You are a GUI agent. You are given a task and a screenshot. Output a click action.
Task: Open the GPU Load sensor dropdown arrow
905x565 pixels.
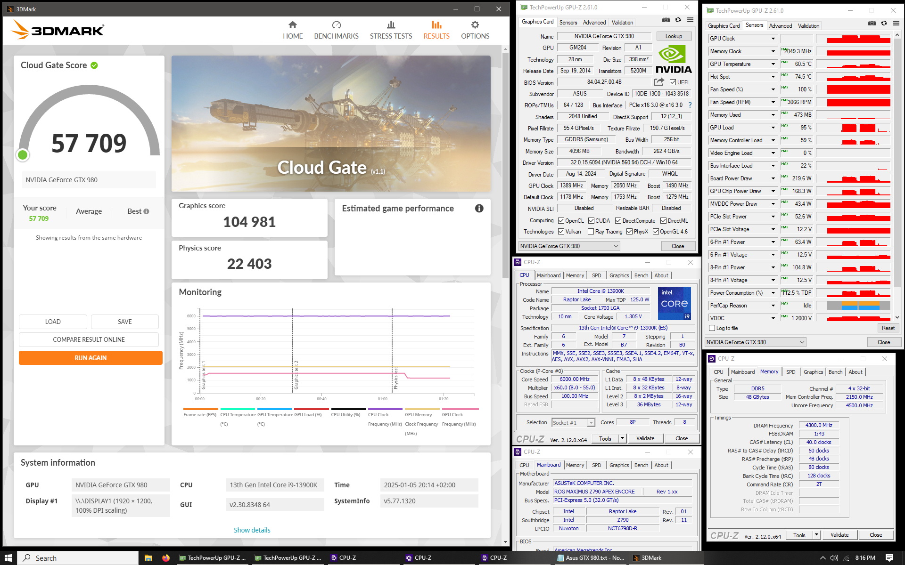[x=773, y=128]
